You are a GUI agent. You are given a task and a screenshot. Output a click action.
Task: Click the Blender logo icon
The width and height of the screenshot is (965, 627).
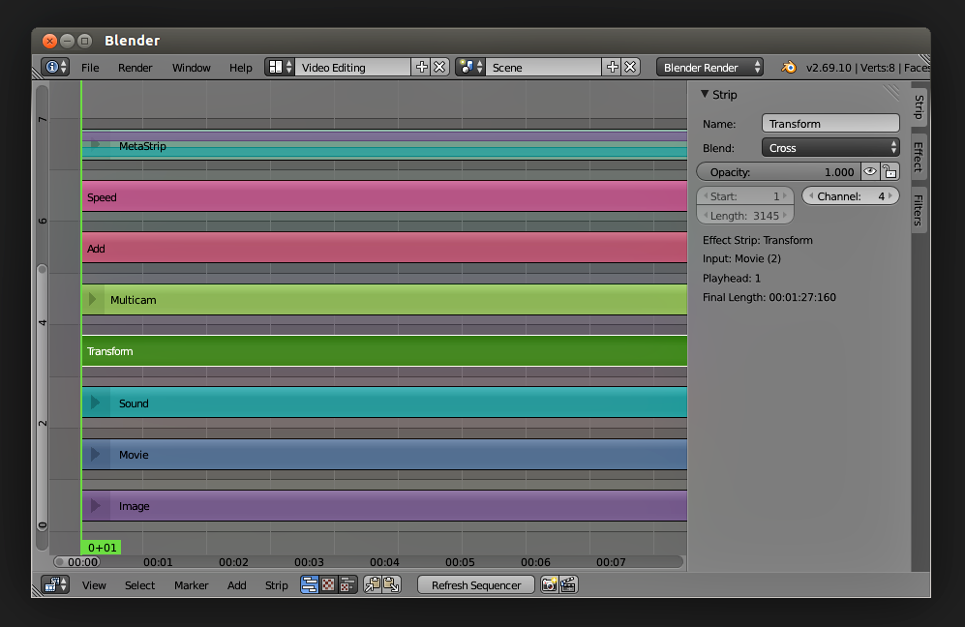point(789,67)
